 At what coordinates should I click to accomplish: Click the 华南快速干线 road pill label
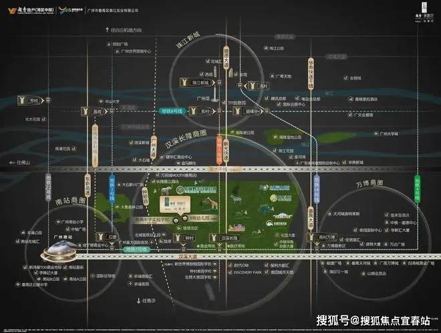[x=311, y=74]
